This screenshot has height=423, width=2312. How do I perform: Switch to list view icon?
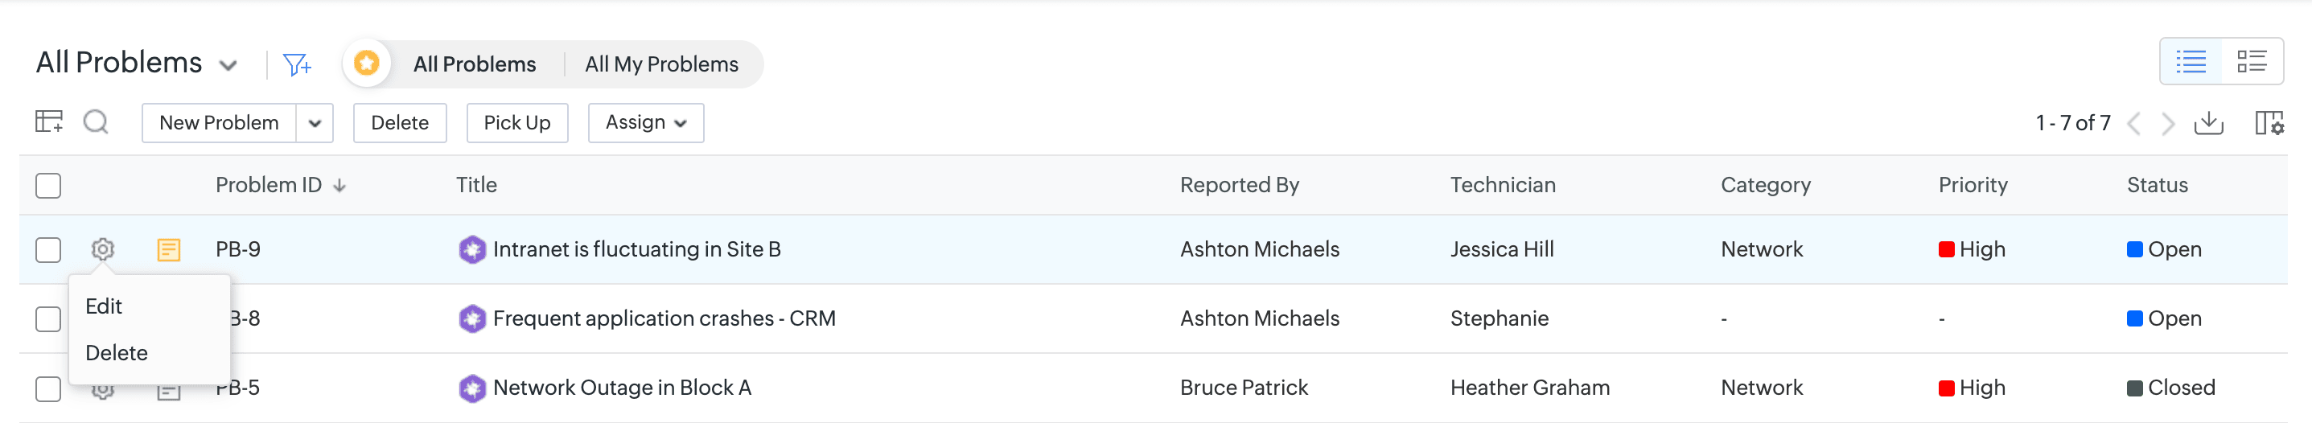(2191, 62)
